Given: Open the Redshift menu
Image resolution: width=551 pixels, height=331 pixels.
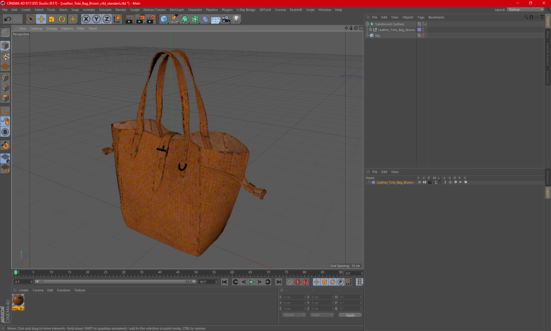Looking at the screenshot, I should coord(296,10).
